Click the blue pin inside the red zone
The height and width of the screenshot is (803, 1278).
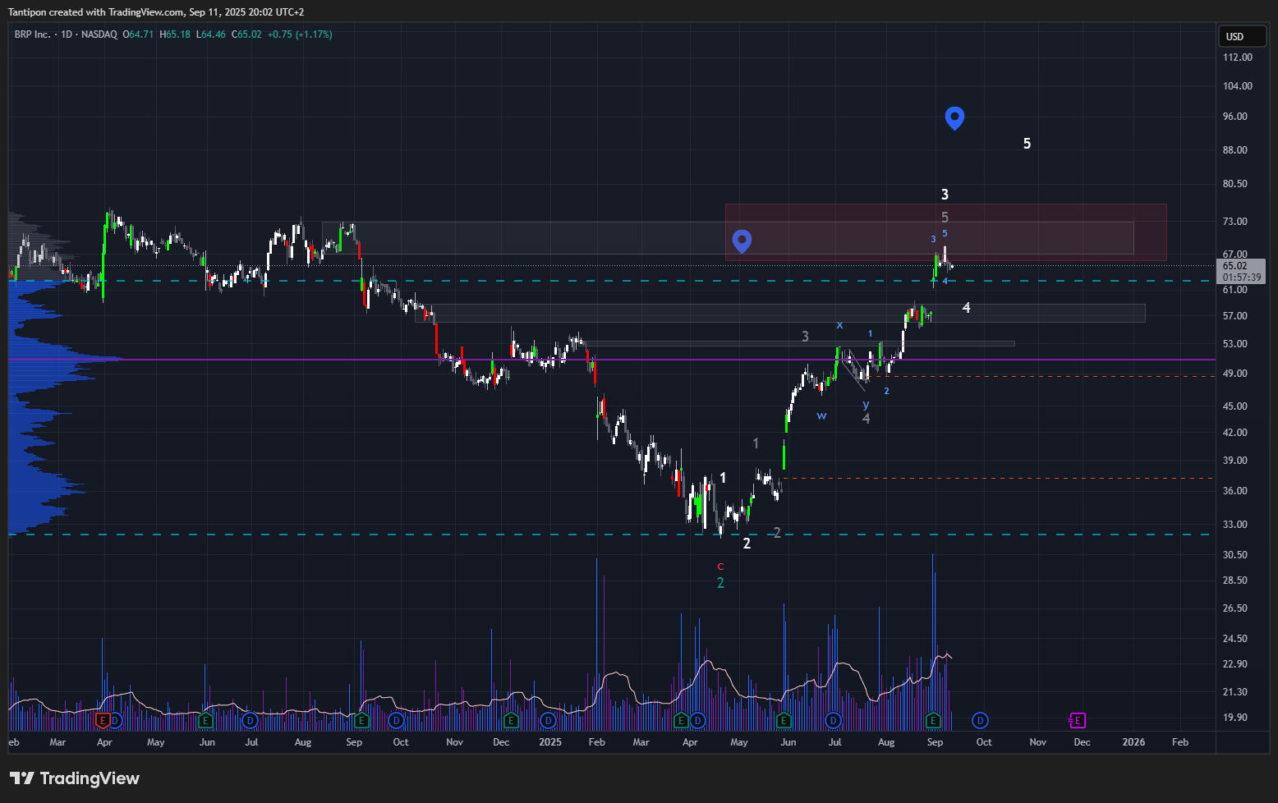coord(742,240)
